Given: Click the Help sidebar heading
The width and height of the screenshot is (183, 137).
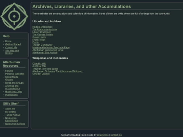Looking at the screenshot, I should click(6, 36).
